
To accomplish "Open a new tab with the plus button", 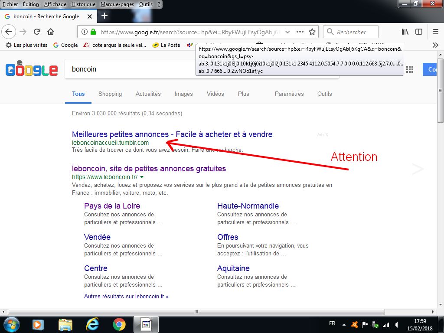I will [104, 16].
